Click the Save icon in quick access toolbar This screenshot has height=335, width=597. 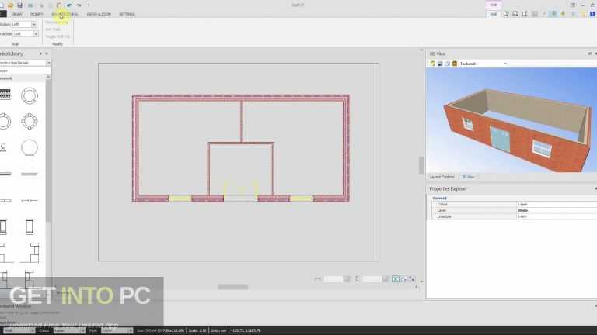(x=19, y=5)
